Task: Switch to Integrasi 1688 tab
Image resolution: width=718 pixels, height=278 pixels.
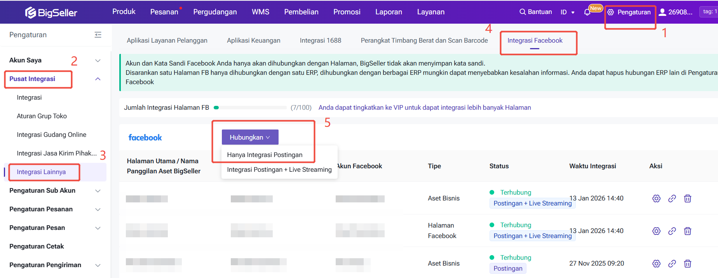Action: 320,40
